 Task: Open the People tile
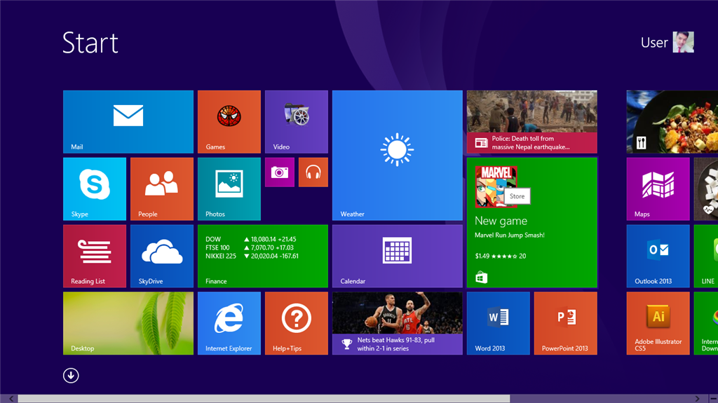pos(162,189)
